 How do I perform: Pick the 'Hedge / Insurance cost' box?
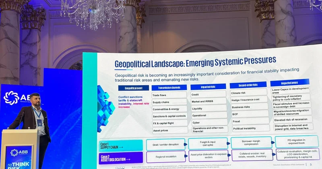point(249,100)
